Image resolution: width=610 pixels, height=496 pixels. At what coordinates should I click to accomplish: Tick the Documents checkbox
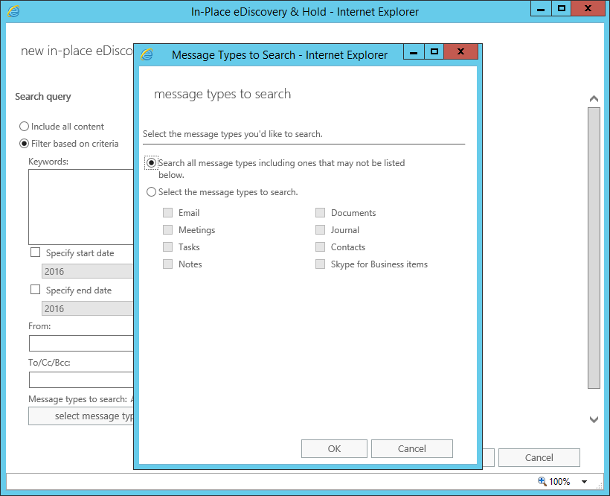coord(320,212)
